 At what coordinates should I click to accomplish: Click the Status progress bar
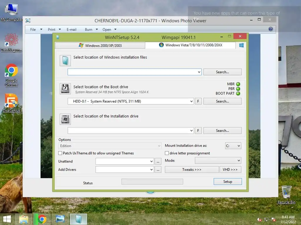pos(152,182)
